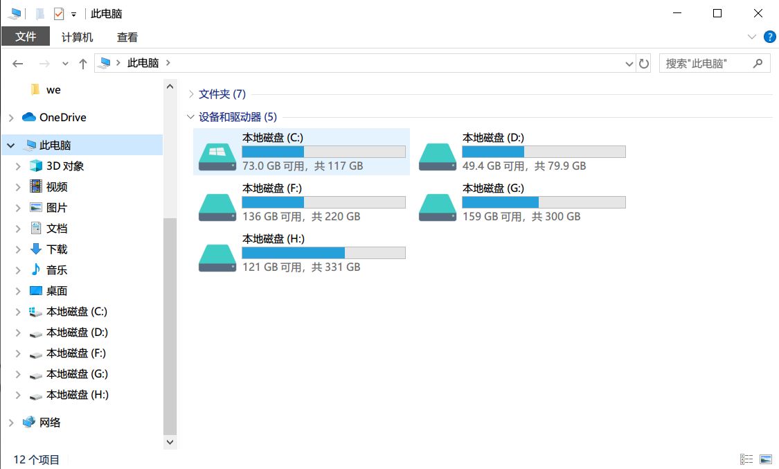Expand the 本地磁盘 (H:) tree node

point(18,396)
